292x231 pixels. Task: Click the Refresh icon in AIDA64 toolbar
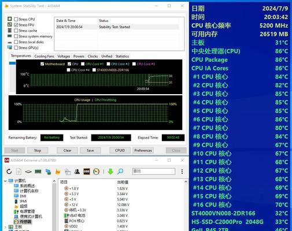[x=9, y=172]
